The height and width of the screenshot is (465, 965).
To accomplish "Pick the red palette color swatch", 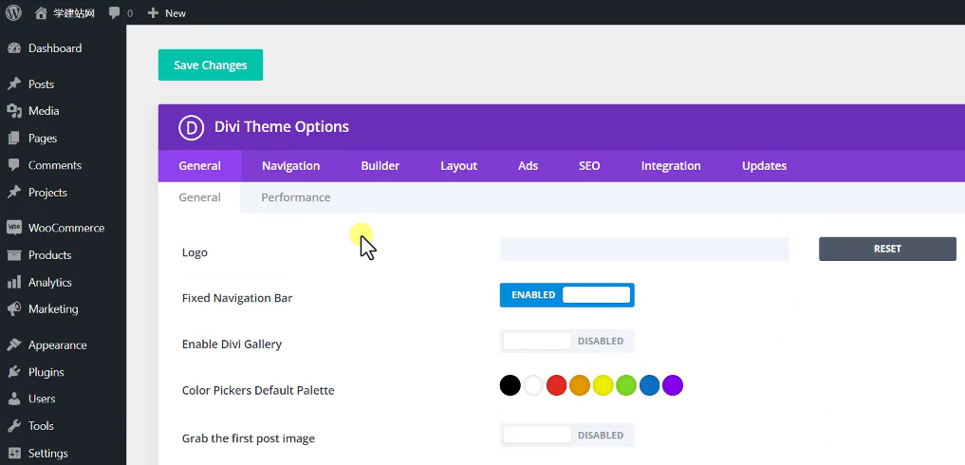I will [556, 385].
